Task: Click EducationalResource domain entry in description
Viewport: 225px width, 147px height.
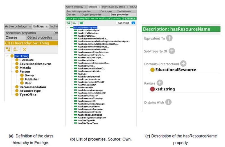Action: pyautogui.click(x=175, y=70)
